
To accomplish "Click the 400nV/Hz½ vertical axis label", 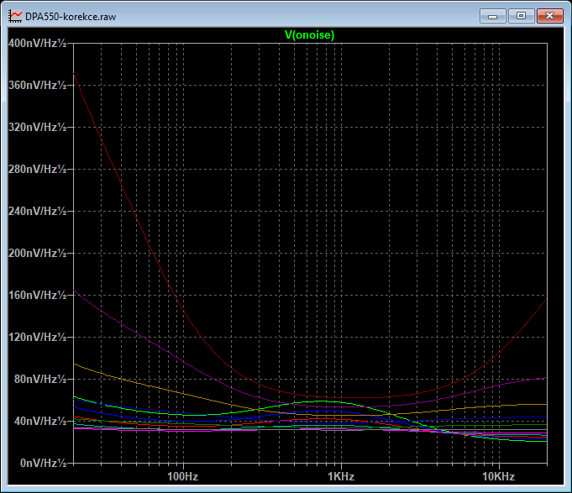I will click(x=38, y=43).
